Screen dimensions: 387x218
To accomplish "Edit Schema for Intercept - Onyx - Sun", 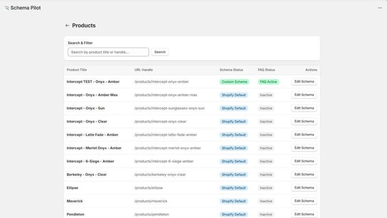I will (x=304, y=108).
